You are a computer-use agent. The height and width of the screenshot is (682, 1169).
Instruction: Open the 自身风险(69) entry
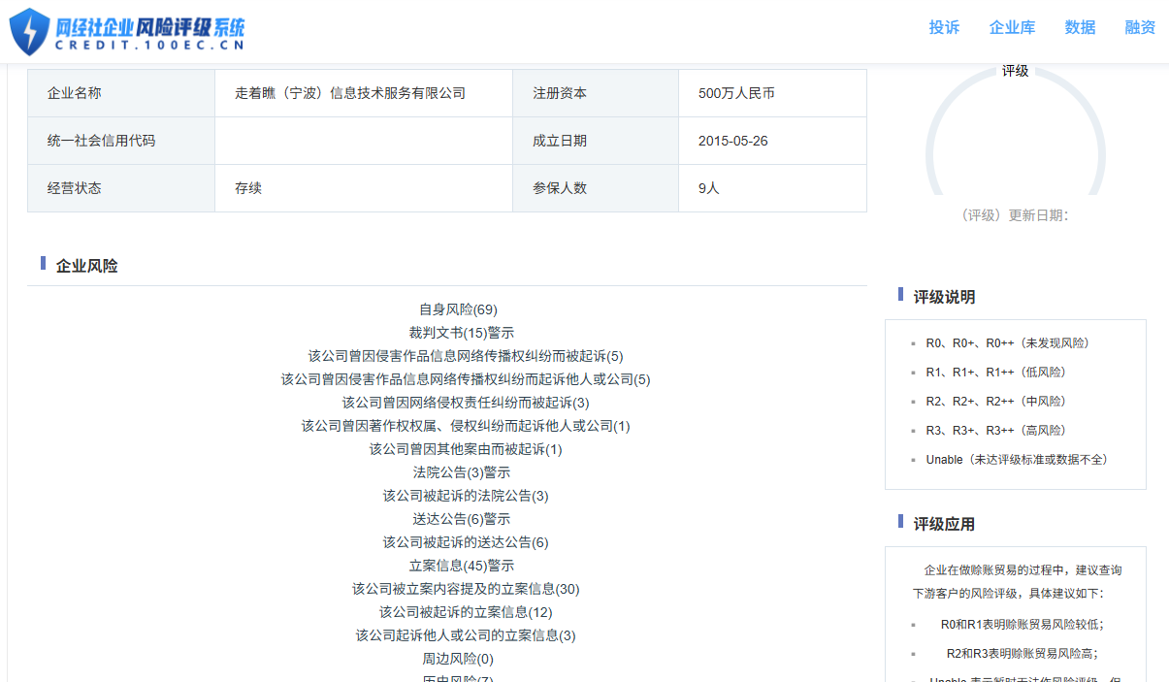tap(458, 309)
